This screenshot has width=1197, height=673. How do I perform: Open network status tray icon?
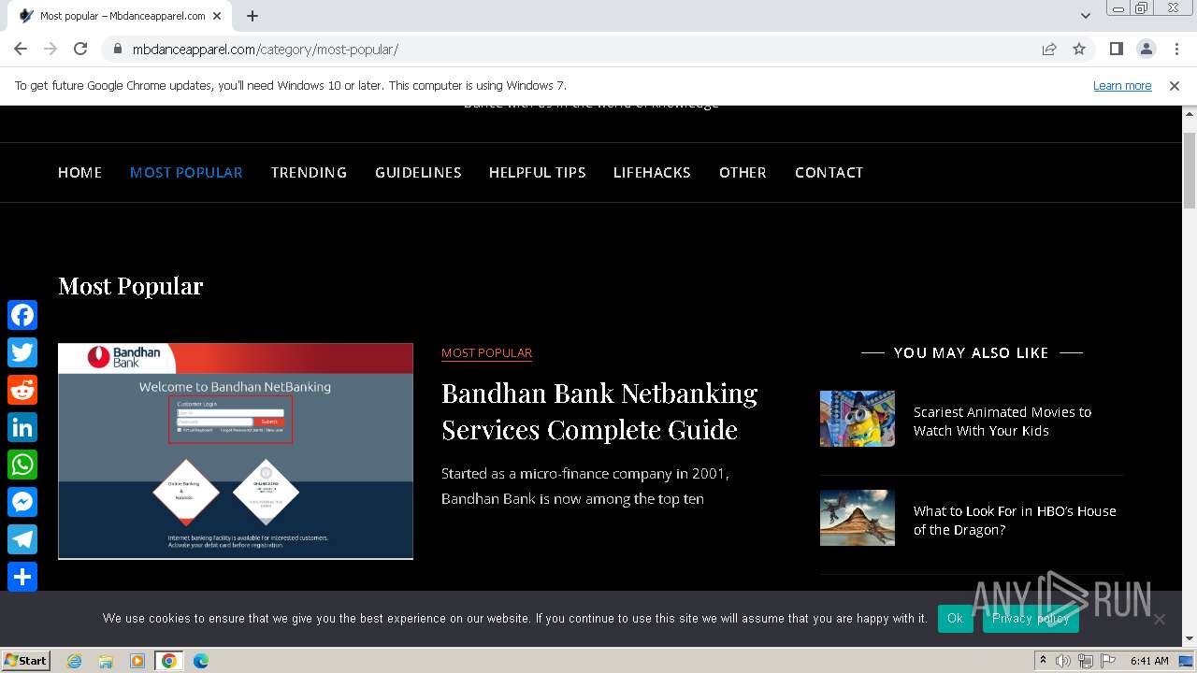(x=1085, y=661)
